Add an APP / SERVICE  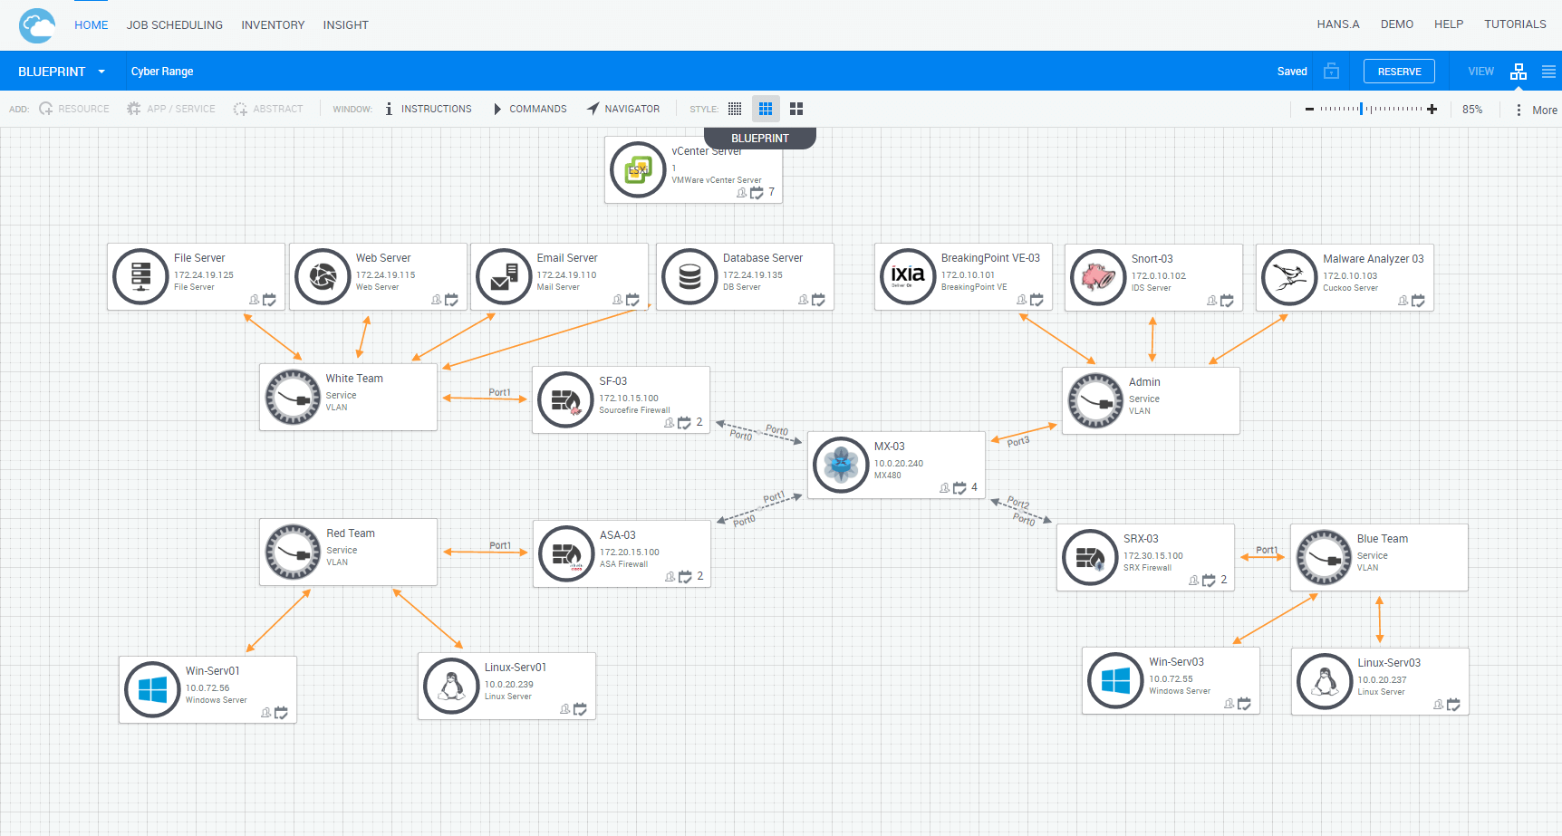(x=171, y=109)
